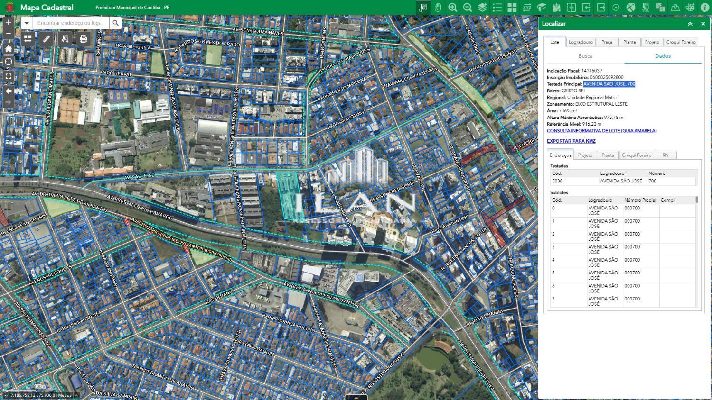The image size is (712, 400).
Task: Open the search source dropdown arrow
Action: point(27,23)
